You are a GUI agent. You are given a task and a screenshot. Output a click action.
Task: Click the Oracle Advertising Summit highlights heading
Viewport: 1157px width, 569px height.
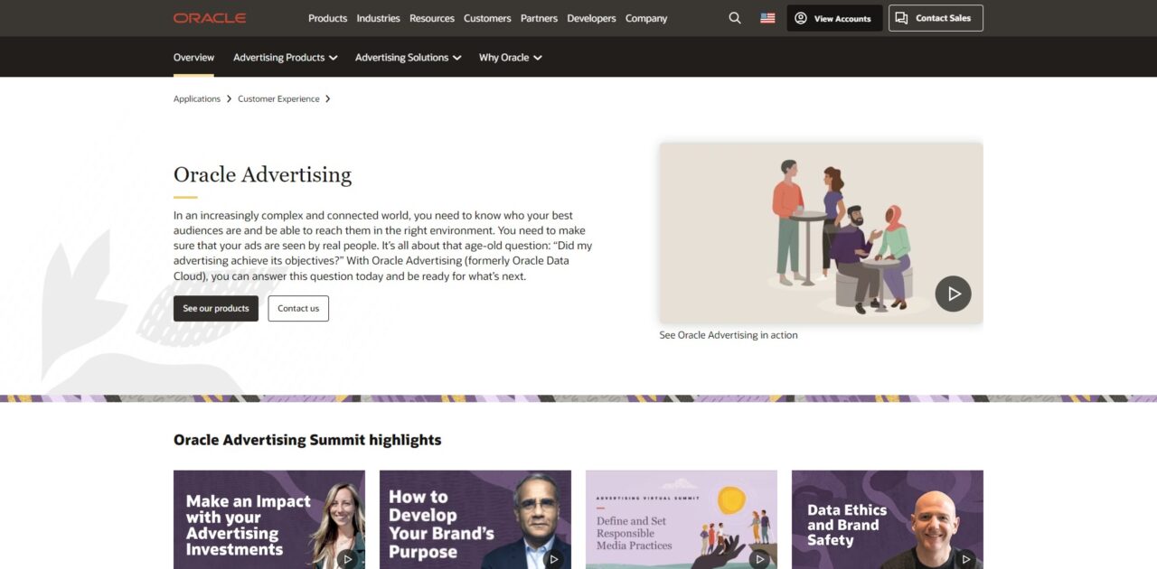307,440
